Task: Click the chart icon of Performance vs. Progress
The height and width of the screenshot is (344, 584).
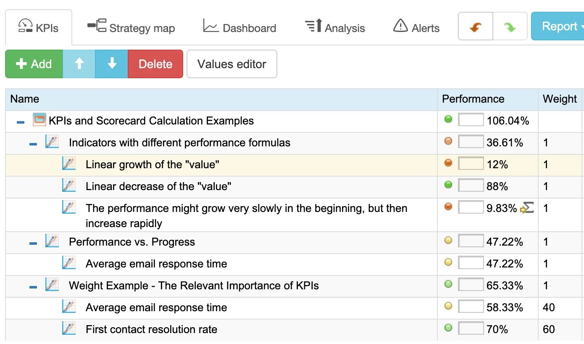Action: coord(52,241)
